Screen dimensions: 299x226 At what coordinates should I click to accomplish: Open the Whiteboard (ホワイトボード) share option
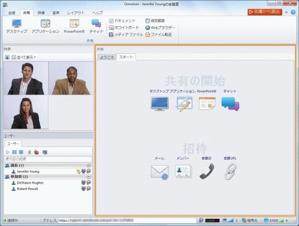coord(124,28)
